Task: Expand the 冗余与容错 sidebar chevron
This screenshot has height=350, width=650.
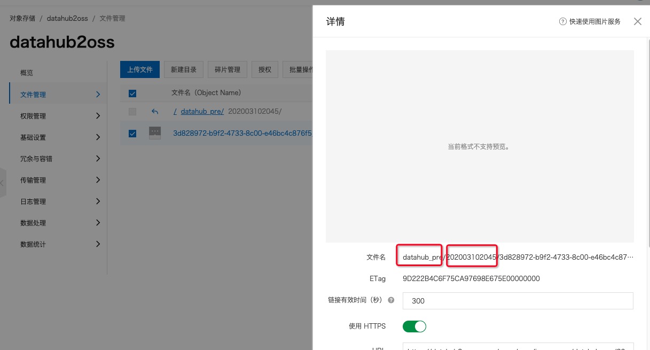Action: (98, 159)
